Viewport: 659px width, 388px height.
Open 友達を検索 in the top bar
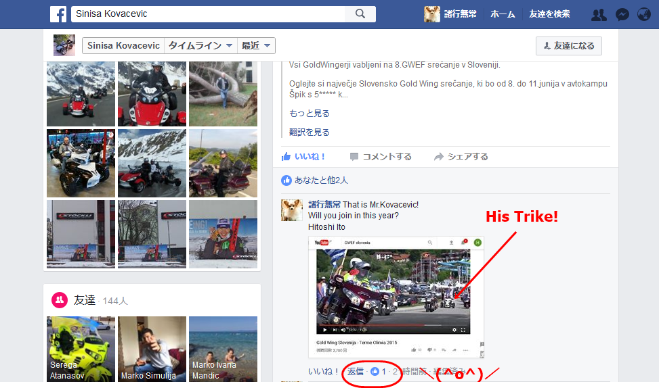[x=549, y=14]
